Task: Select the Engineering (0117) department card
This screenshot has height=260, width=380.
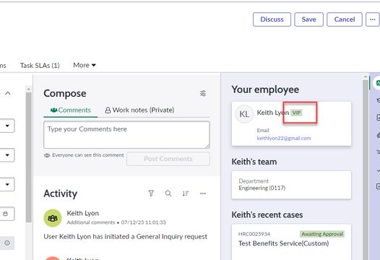Action: point(291,185)
